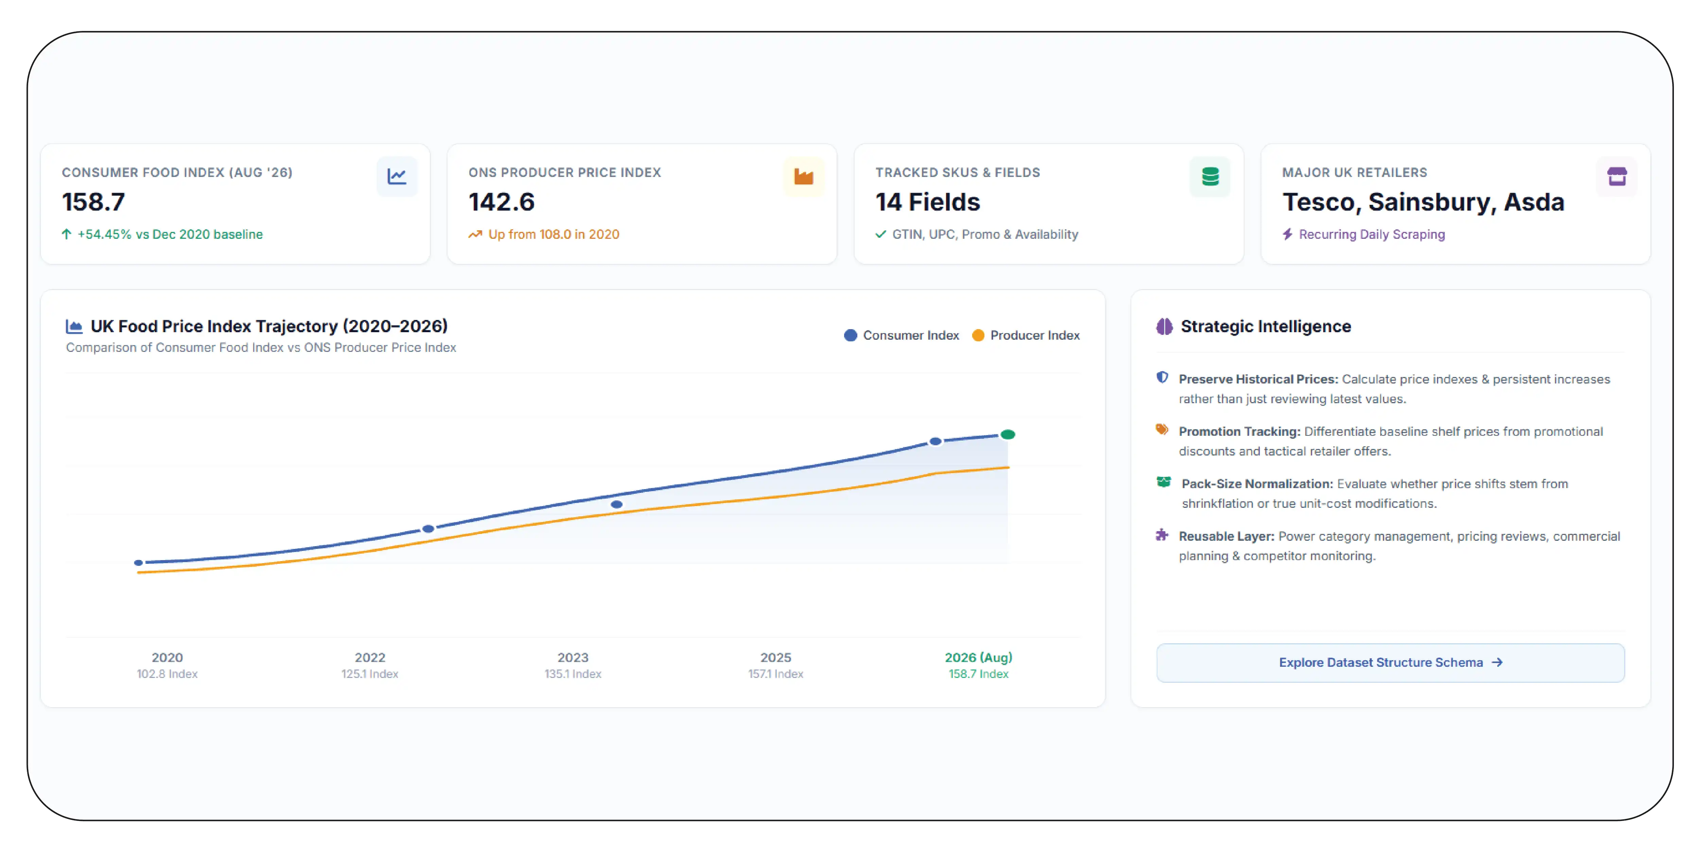The image size is (1697, 842).
Task: Click the 2023 consumer index data point
Action: pyautogui.click(x=617, y=504)
